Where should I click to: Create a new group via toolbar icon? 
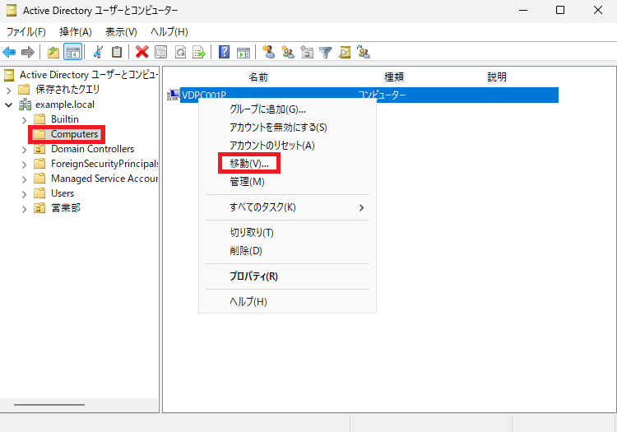click(x=288, y=52)
